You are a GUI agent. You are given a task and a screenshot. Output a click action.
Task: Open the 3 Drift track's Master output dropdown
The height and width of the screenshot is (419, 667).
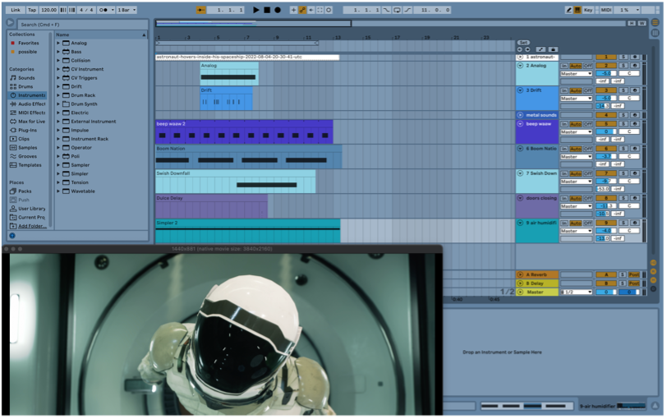576,99
